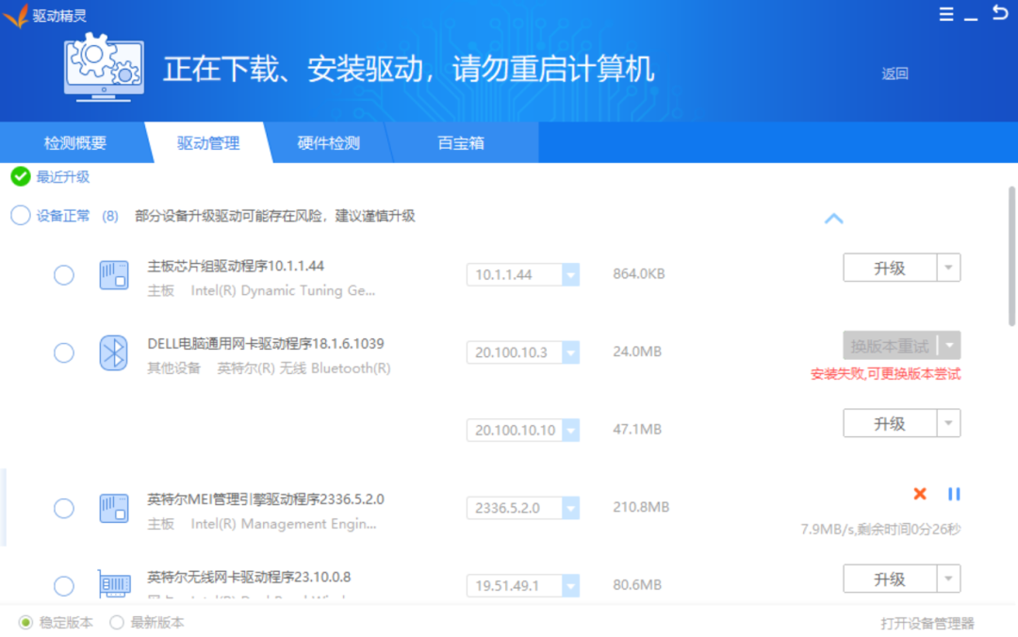Select the 英特尔无线网卡驱动 row radio circle
The width and height of the screenshot is (1018, 637).
(x=64, y=586)
